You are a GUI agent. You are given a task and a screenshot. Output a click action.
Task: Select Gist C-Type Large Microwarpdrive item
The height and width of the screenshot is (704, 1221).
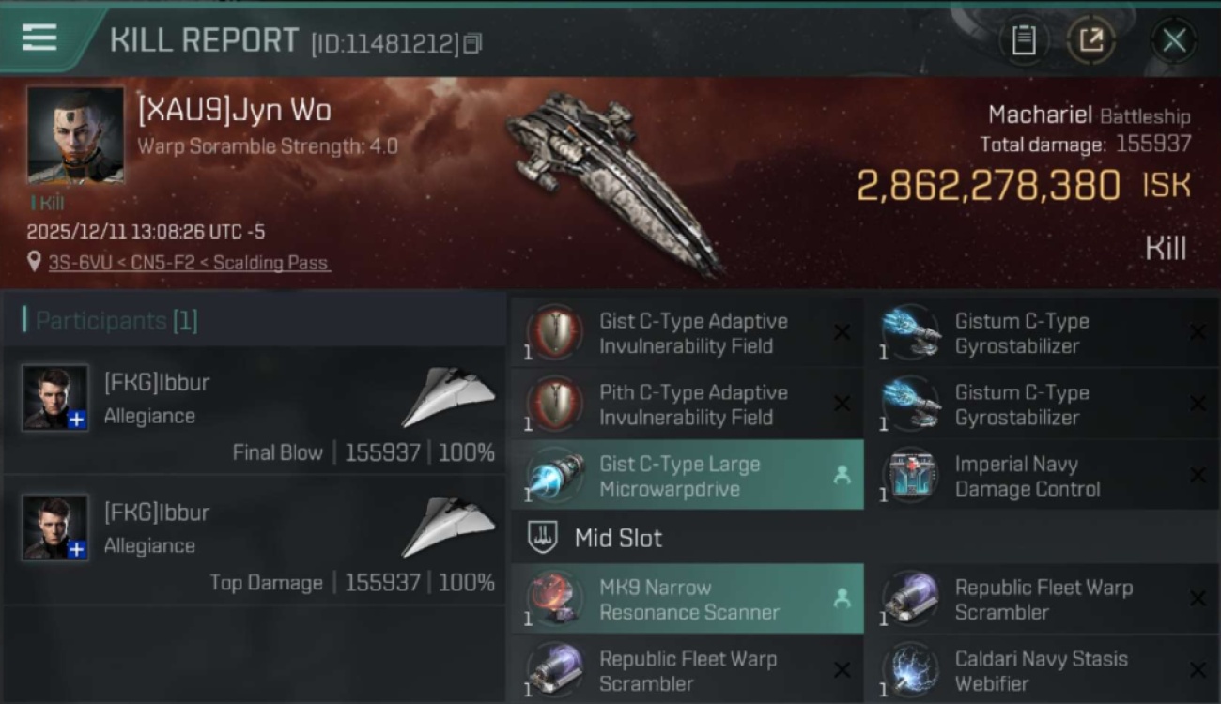687,476
